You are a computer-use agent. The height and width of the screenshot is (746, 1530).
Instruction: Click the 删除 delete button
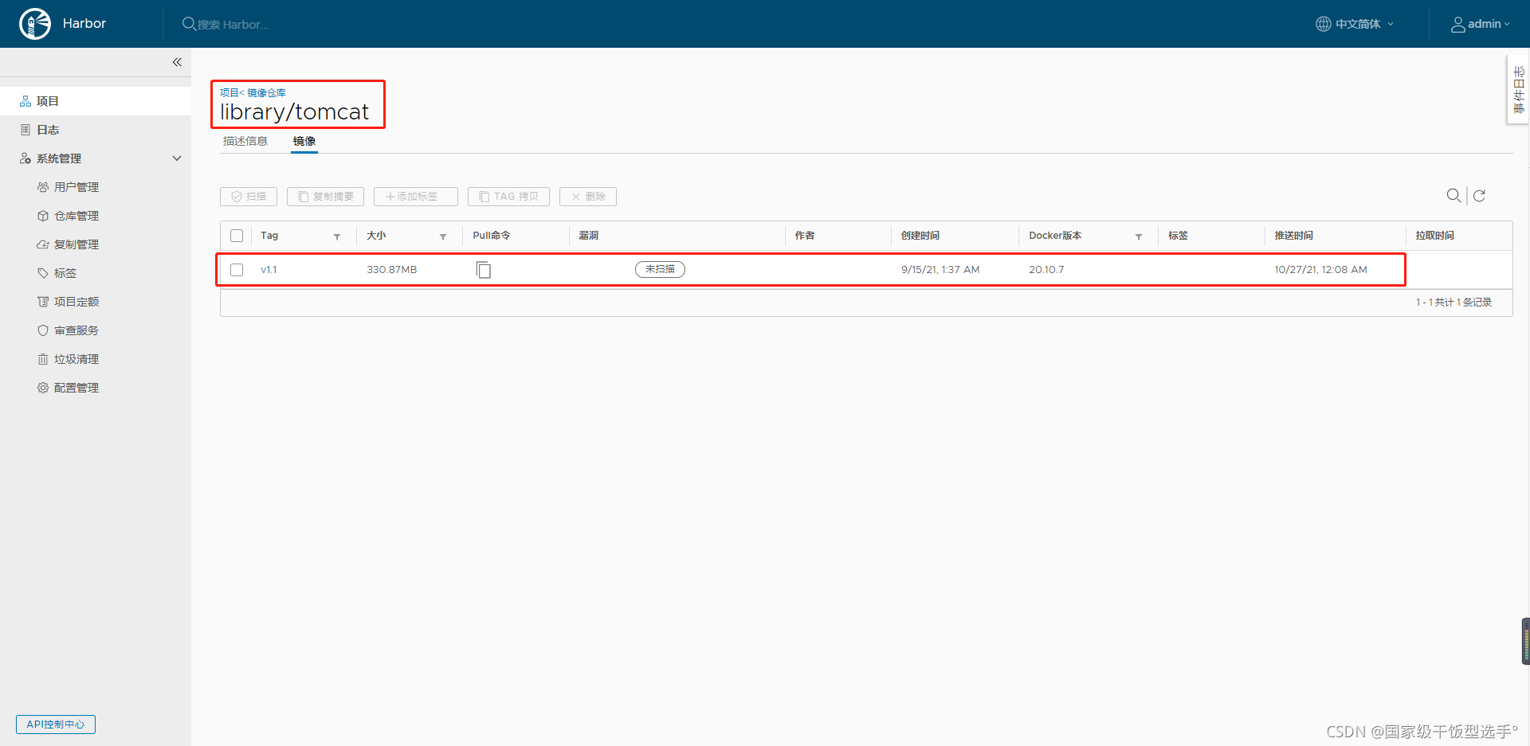588,197
